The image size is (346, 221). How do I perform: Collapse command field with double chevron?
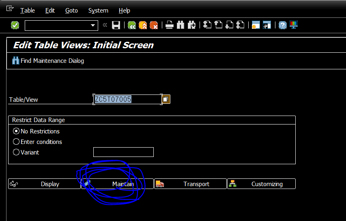pyautogui.click(x=105, y=25)
